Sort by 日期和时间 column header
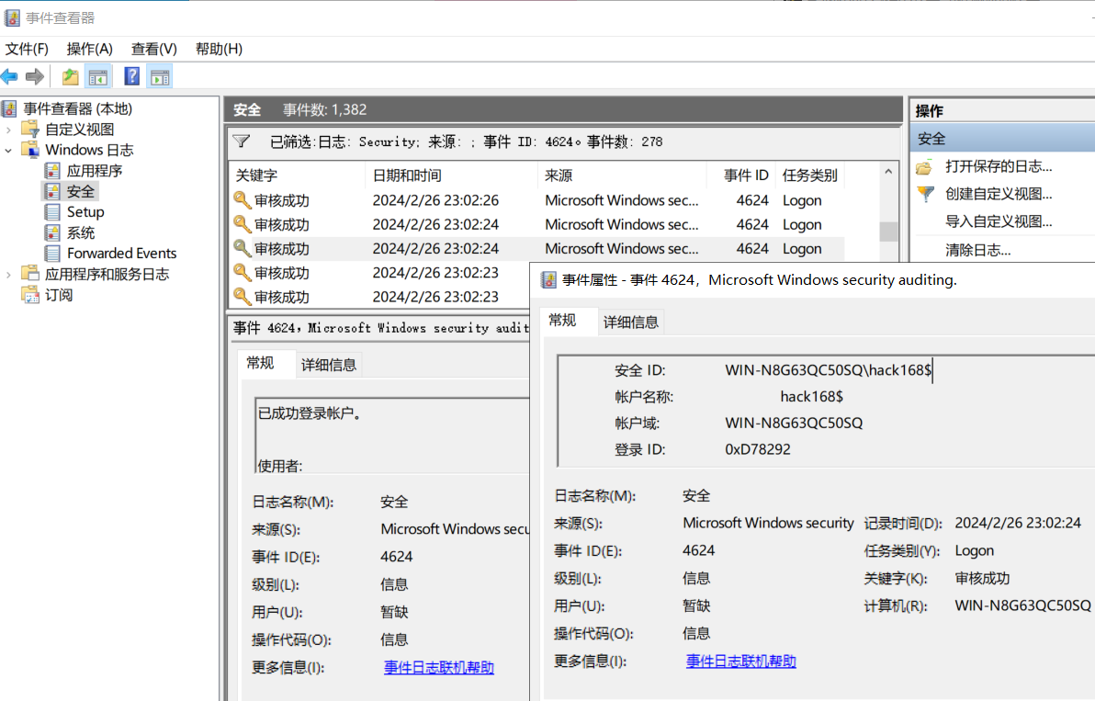This screenshot has width=1095, height=701. (x=451, y=175)
